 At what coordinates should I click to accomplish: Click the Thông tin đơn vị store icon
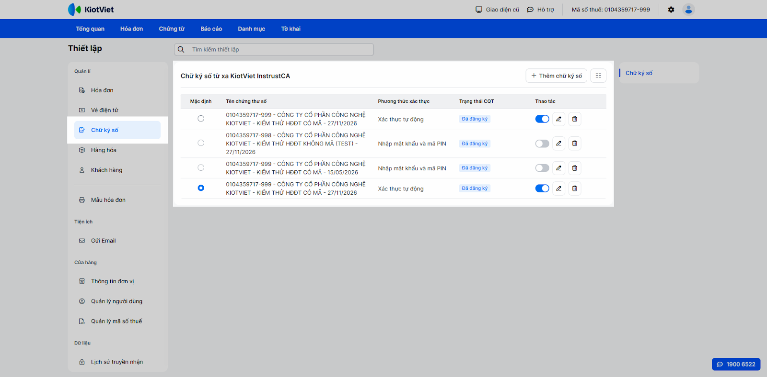tap(82, 281)
